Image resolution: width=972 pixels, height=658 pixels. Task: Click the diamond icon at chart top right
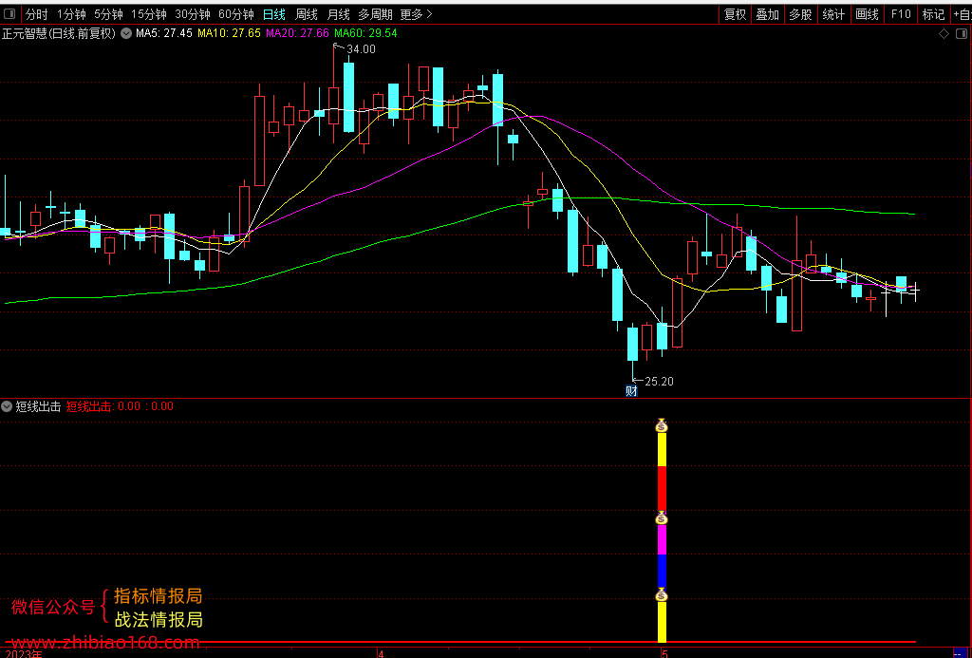pos(944,33)
